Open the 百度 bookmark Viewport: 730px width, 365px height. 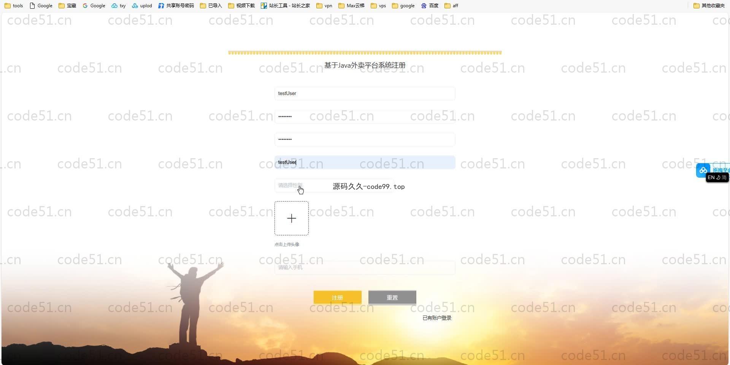tap(430, 6)
